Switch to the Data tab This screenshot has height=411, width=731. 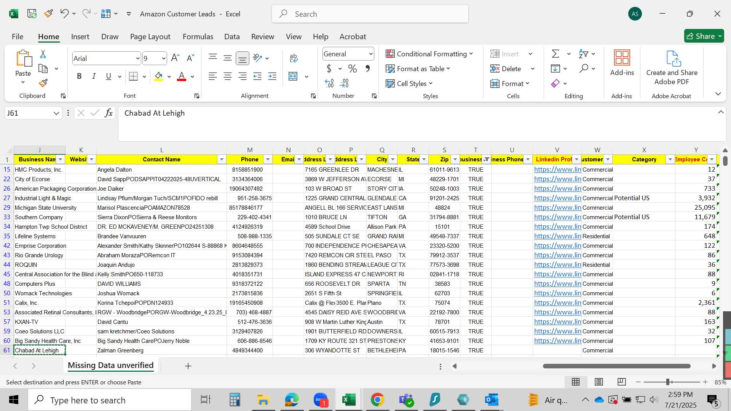[x=232, y=37]
